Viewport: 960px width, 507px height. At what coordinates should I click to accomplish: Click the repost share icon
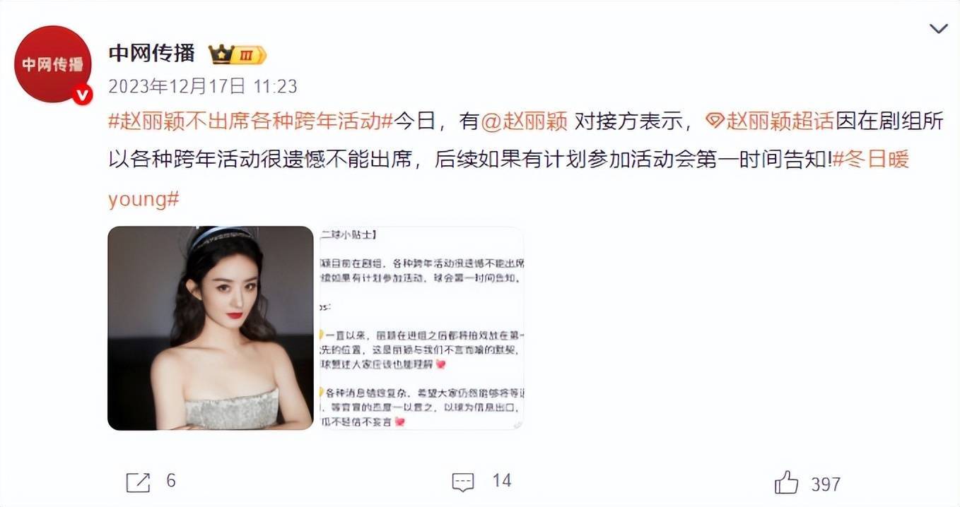pos(138,482)
